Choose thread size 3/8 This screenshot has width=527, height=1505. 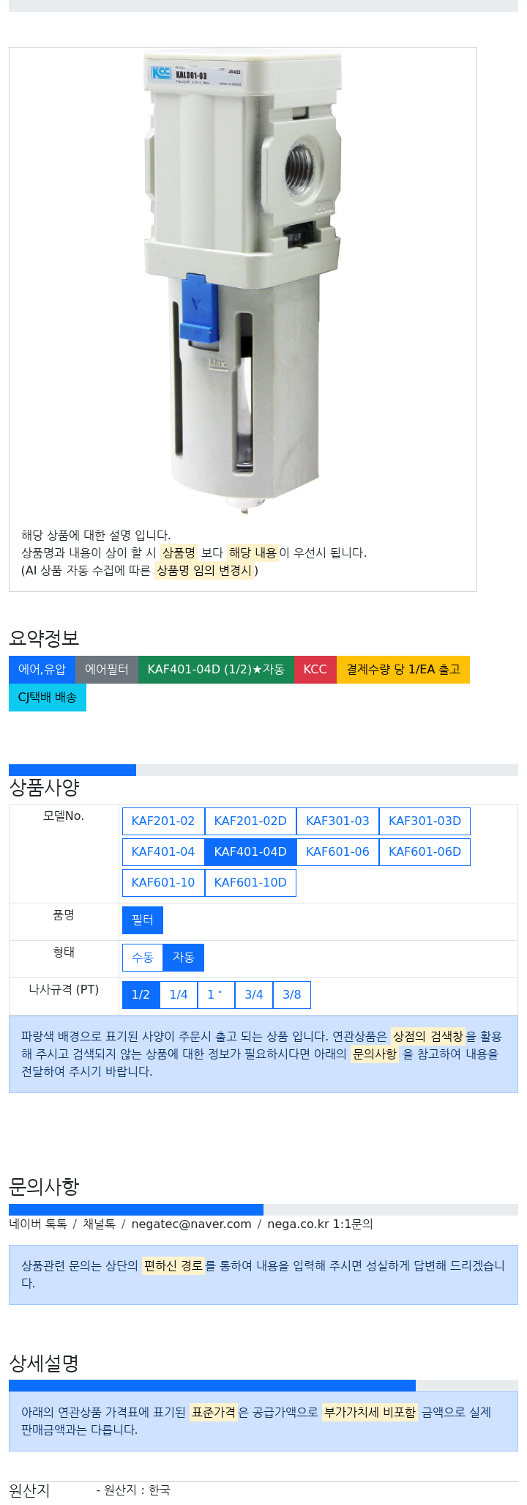point(292,995)
